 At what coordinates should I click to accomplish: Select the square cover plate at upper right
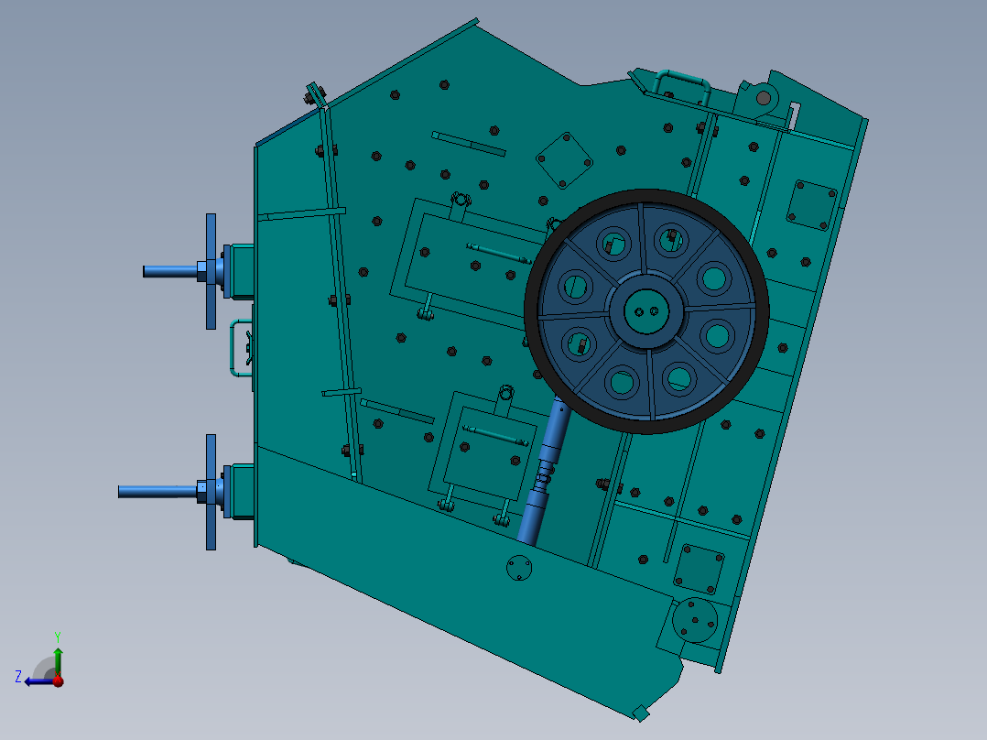coord(812,205)
